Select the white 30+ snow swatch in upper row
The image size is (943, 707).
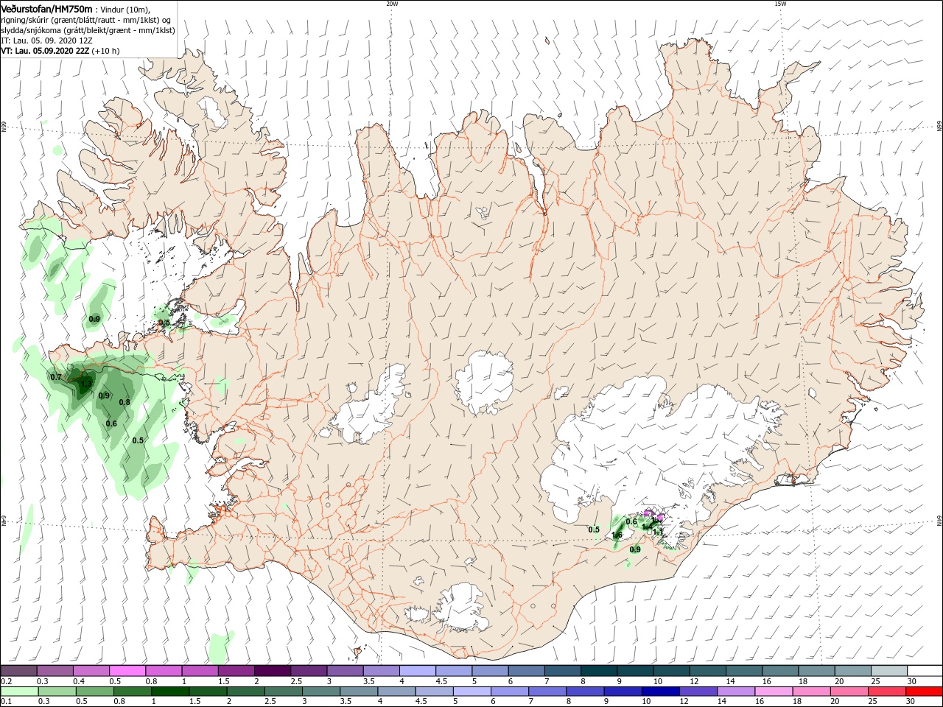(925, 671)
